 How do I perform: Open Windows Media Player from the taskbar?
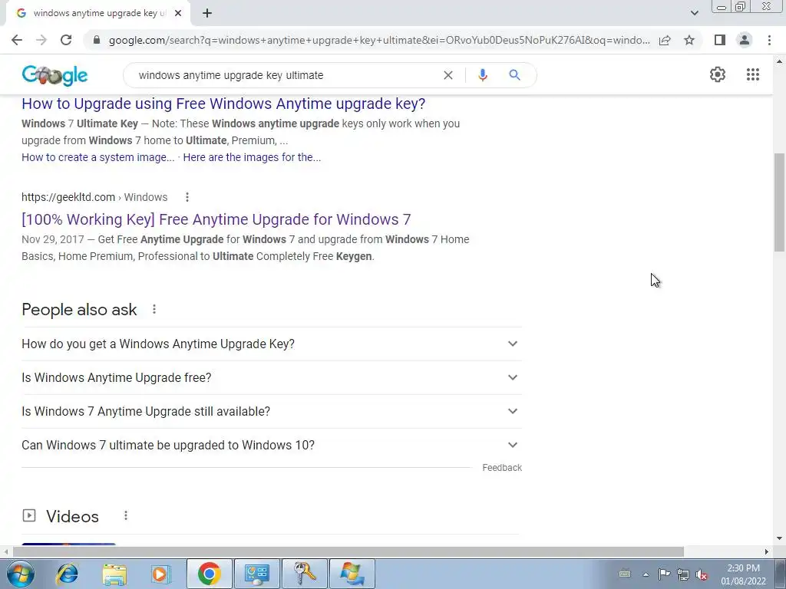160,574
